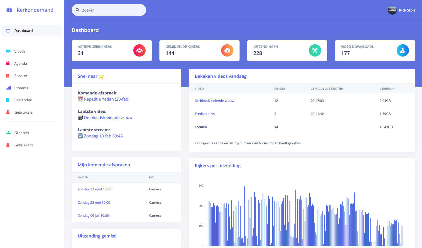422x248 pixels.
Task: Click tallest bar in Kijkers per uitzending chart
Action: tap(245, 218)
